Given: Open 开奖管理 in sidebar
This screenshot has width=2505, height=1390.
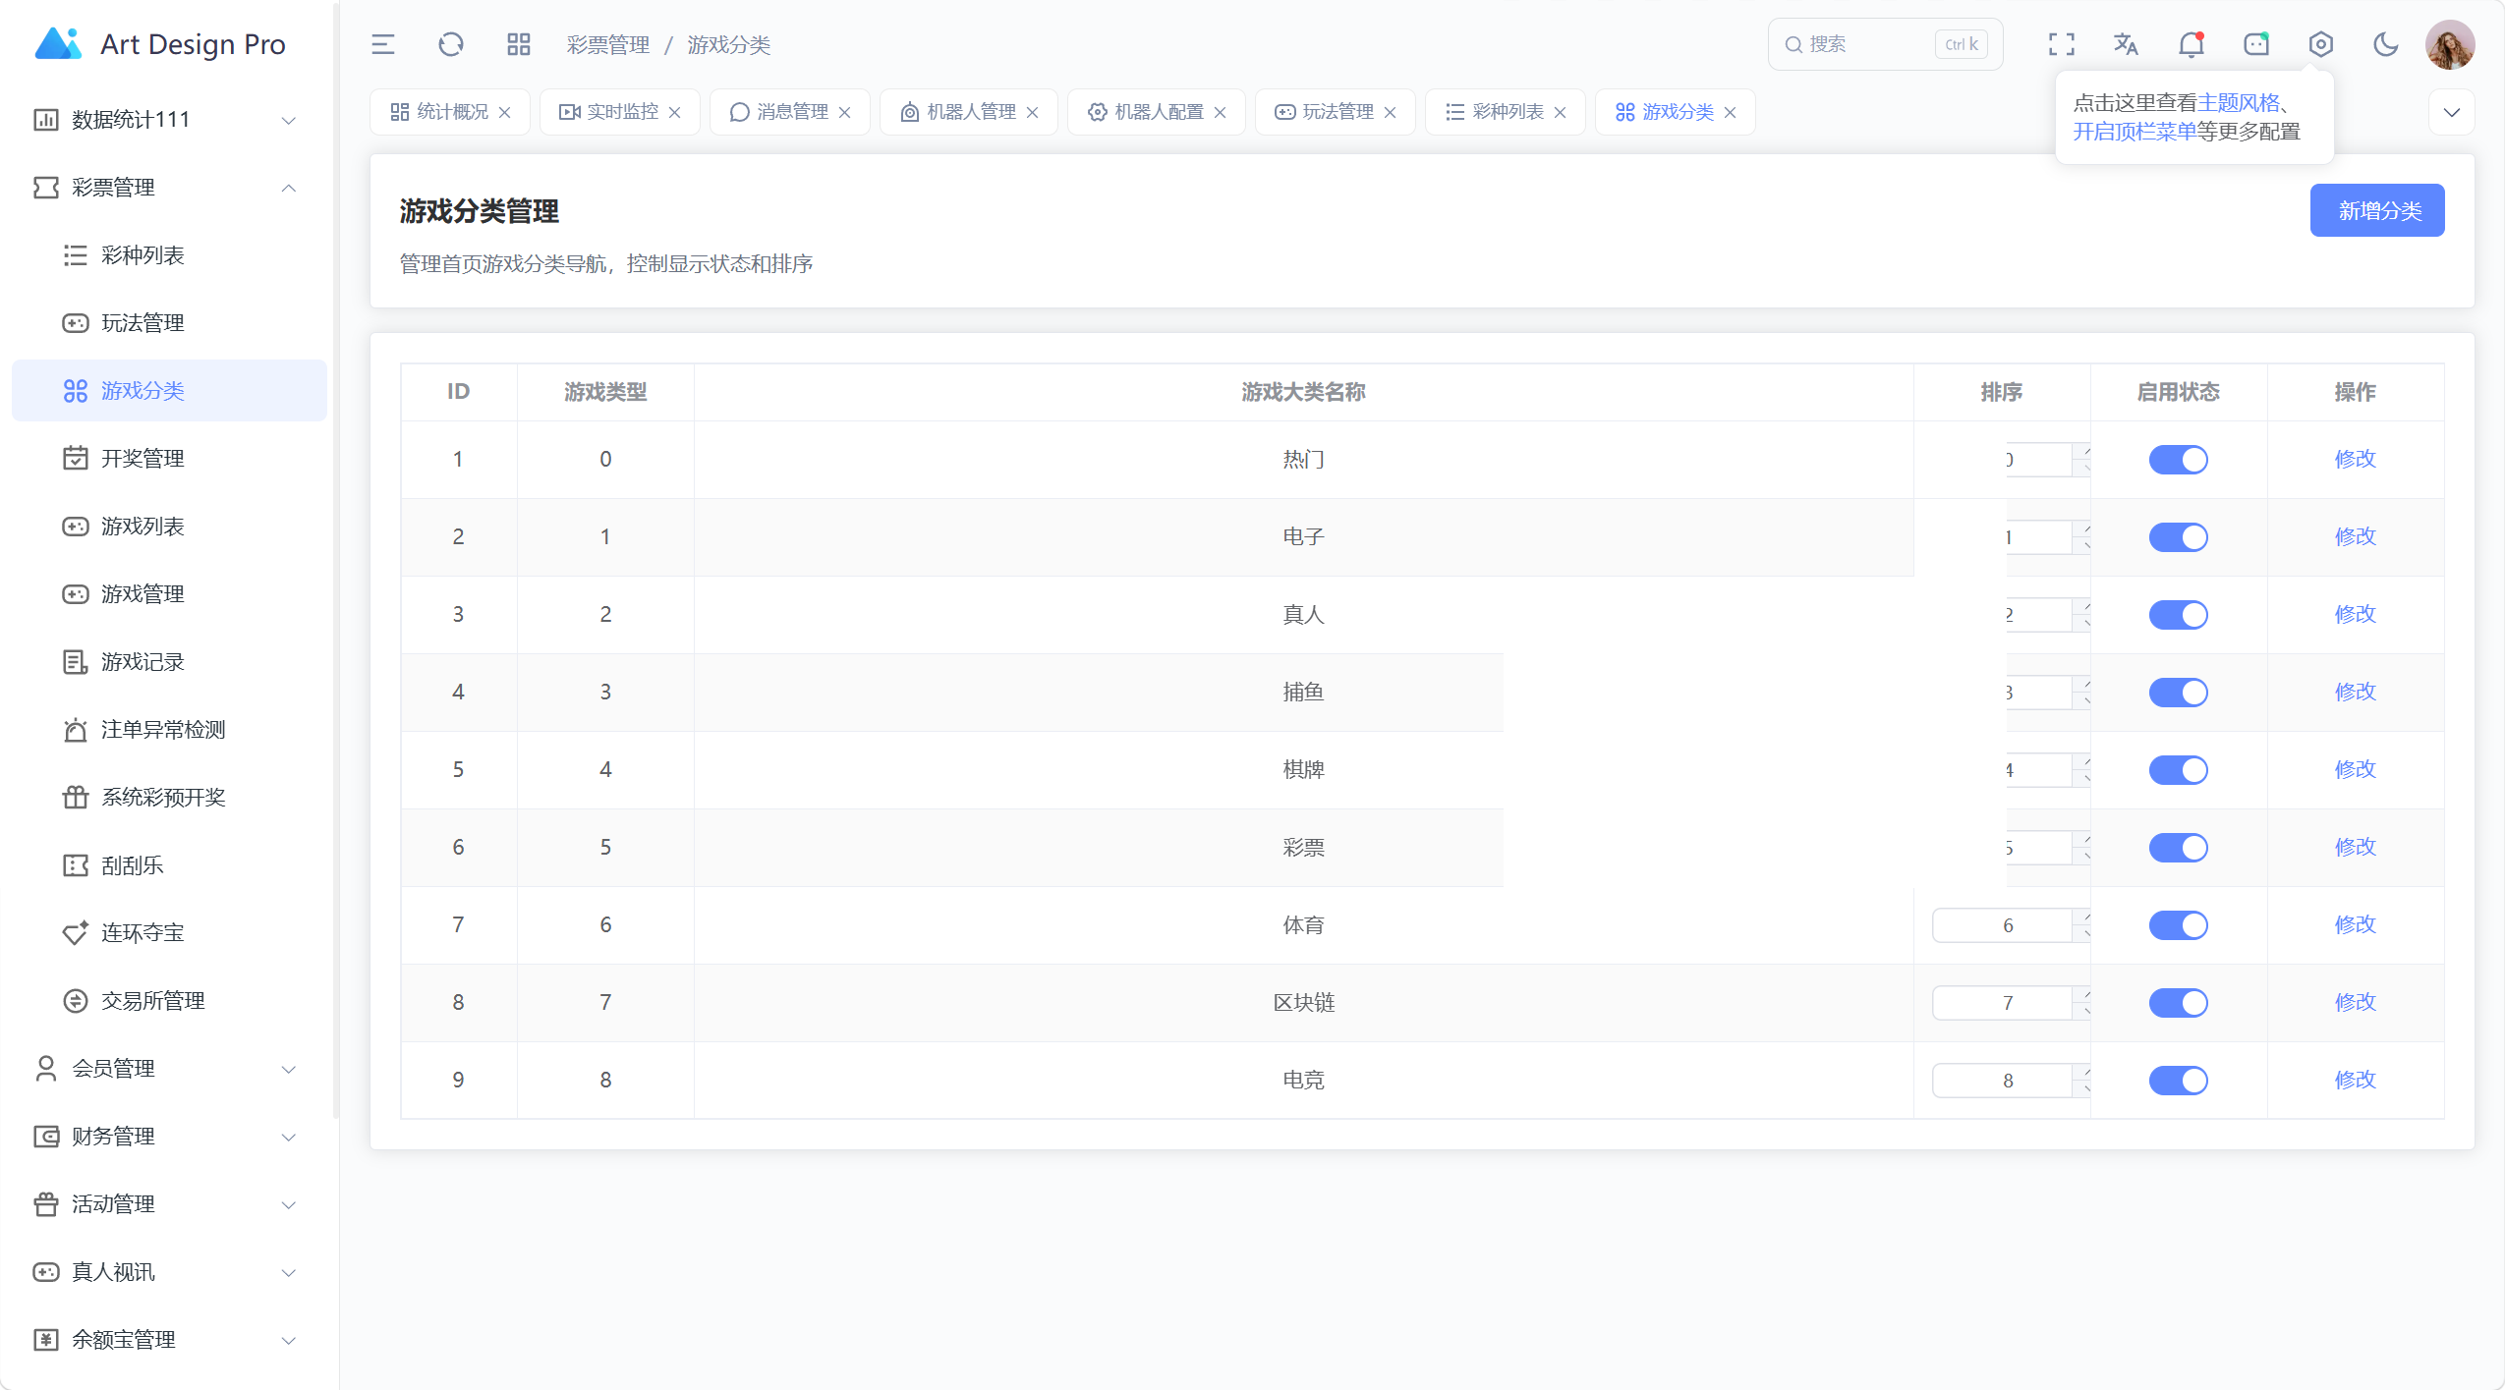Looking at the screenshot, I should click(x=169, y=458).
